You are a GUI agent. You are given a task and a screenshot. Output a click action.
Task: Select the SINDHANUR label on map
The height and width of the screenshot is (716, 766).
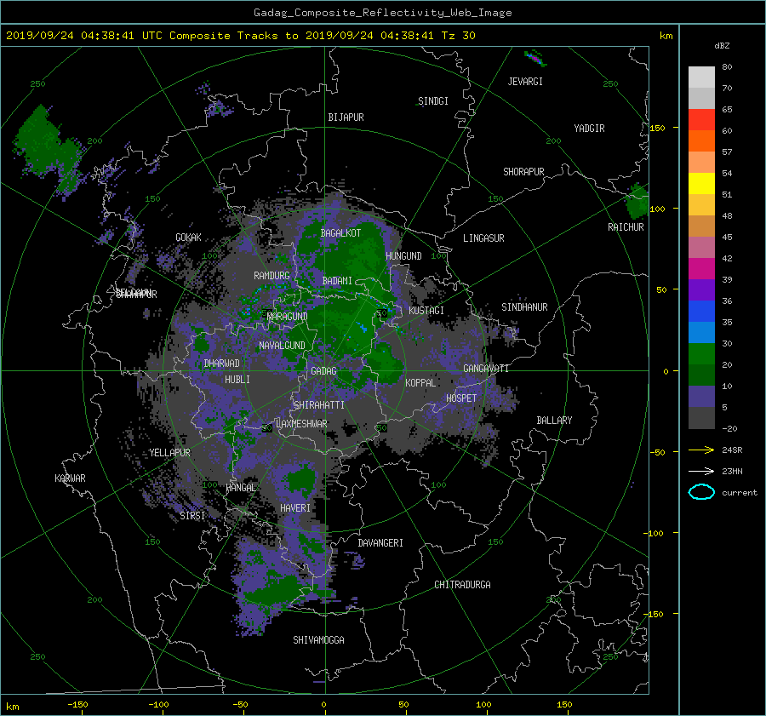point(524,307)
